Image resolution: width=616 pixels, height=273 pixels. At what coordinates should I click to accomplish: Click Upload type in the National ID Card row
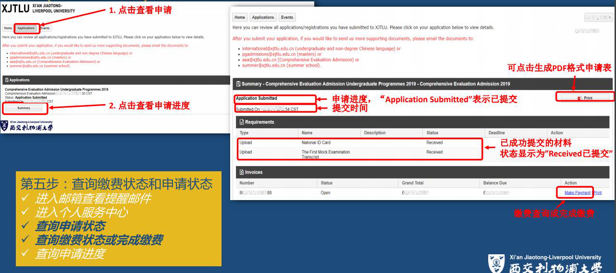(x=246, y=143)
